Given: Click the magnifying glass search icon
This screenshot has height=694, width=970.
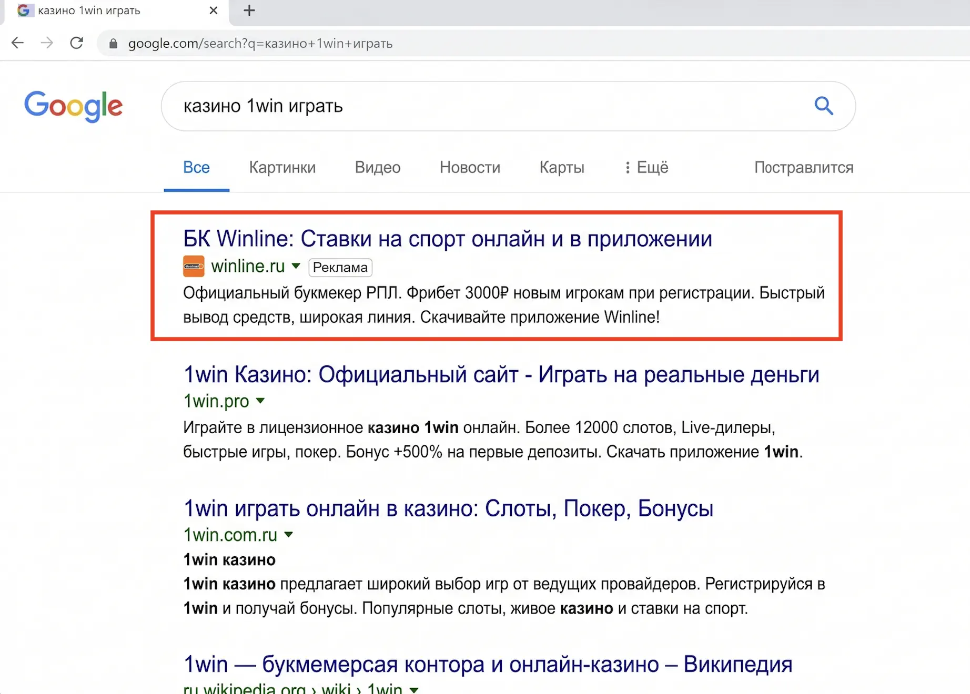Looking at the screenshot, I should [x=824, y=106].
